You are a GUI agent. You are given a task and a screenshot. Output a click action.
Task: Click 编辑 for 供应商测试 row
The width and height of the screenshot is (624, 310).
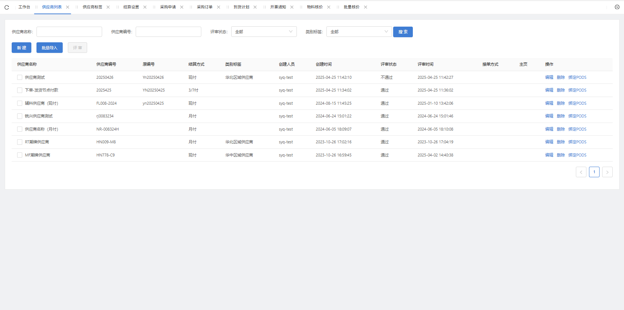pyautogui.click(x=549, y=77)
